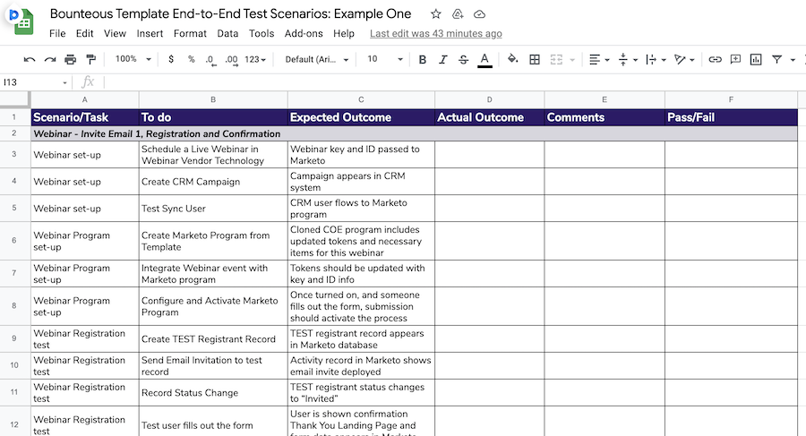This screenshot has height=436, width=806.
Task: Format as percent with % icon
Action: 192,59
